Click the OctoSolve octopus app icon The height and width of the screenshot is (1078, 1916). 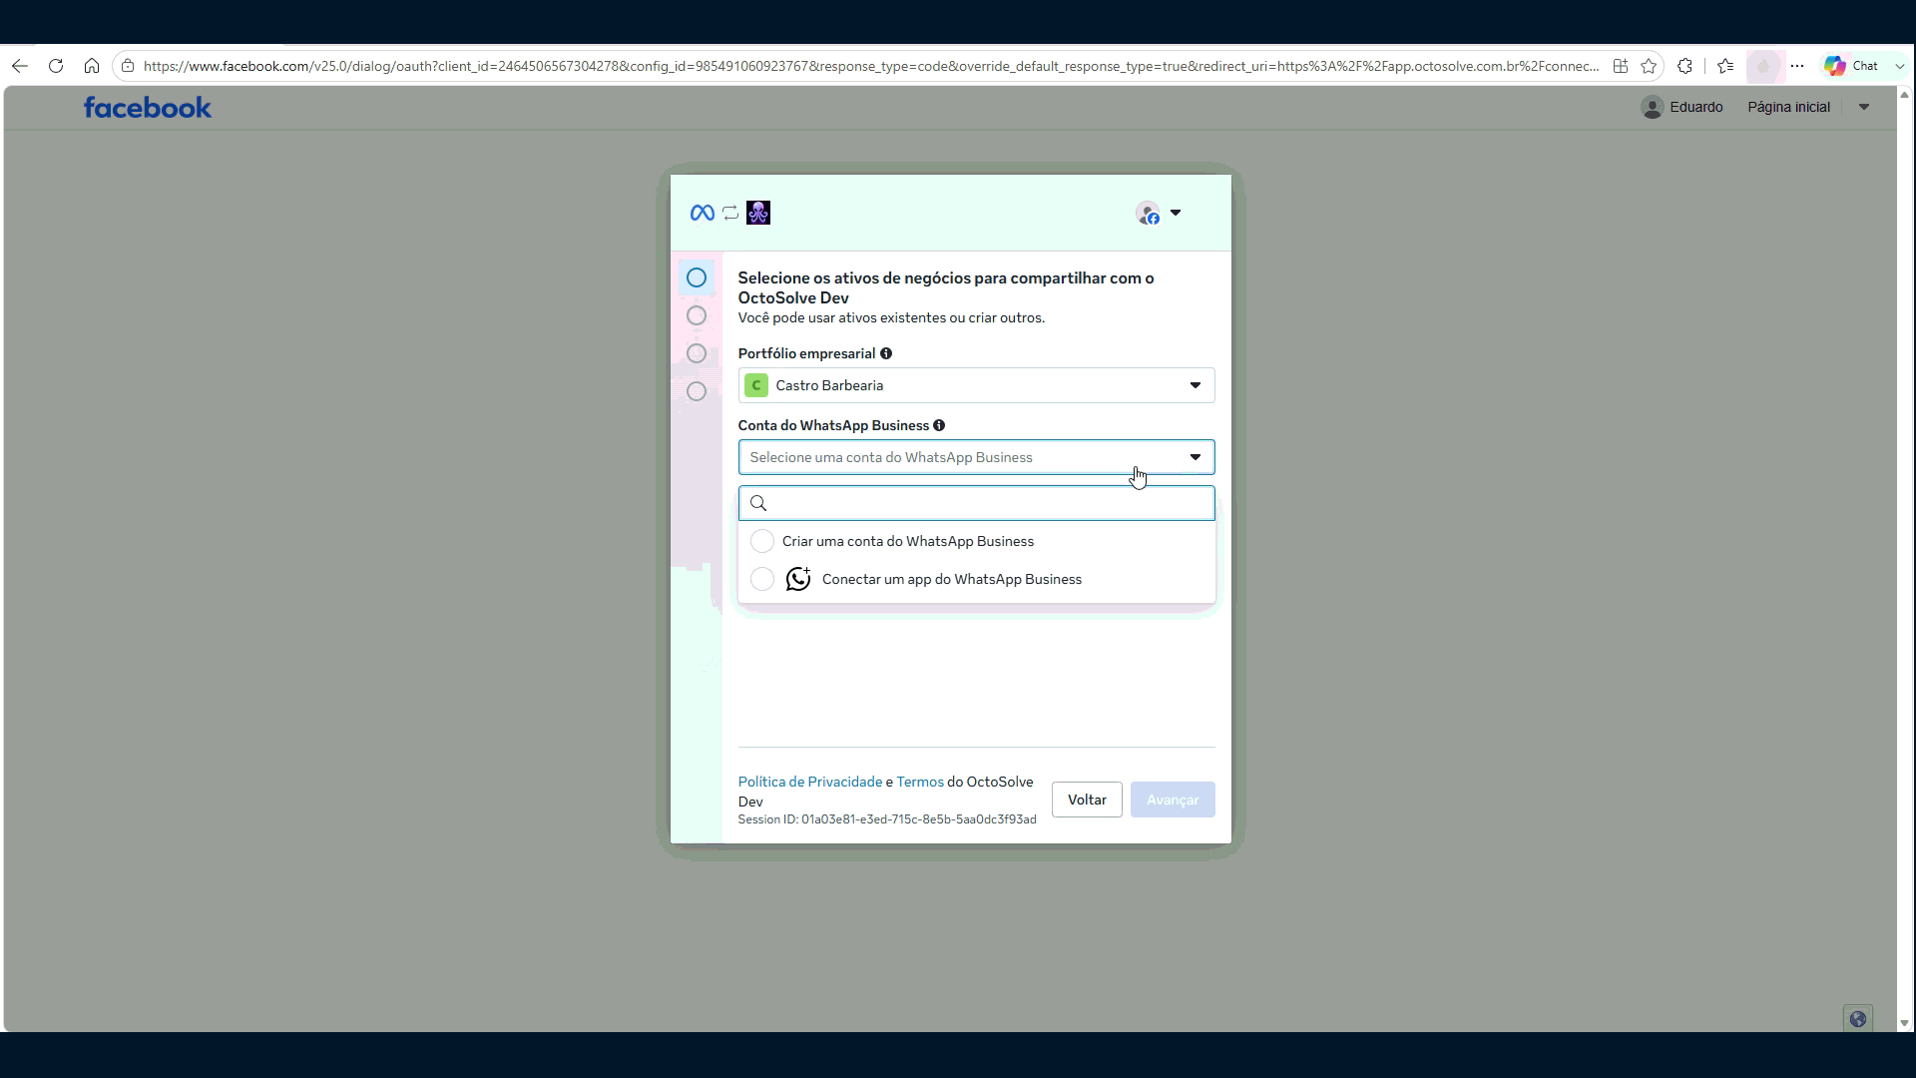[x=758, y=213]
